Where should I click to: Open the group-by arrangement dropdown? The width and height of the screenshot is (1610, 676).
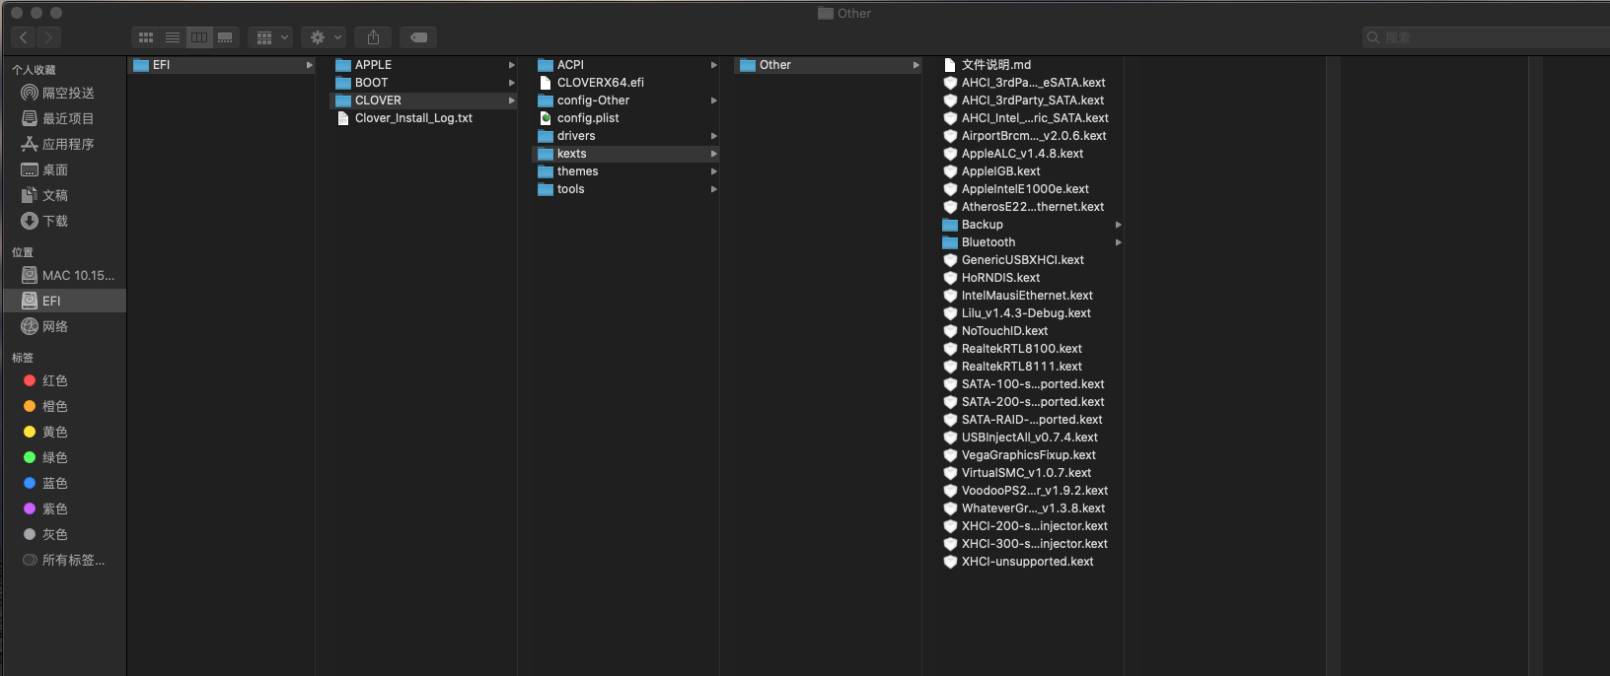(x=271, y=37)
